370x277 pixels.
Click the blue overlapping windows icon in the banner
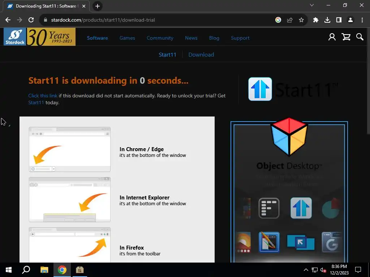301,243
